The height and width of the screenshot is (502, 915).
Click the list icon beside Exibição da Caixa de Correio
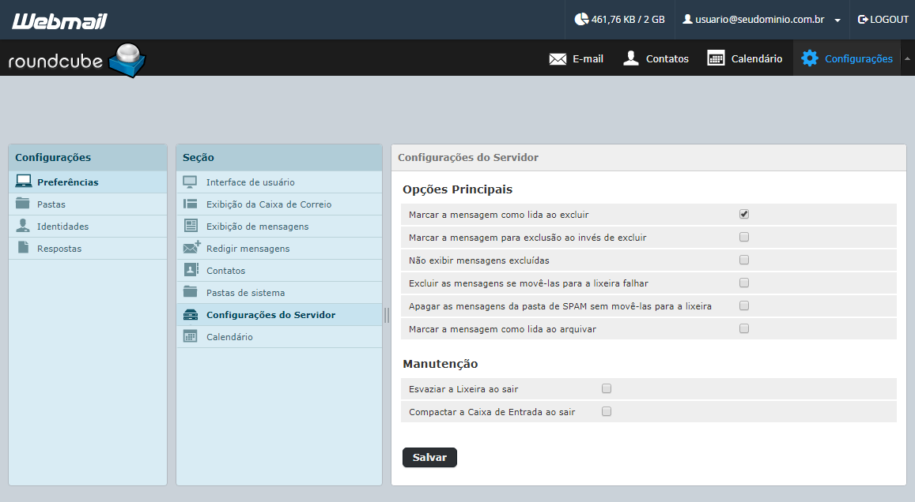click(x=191, y=204)
